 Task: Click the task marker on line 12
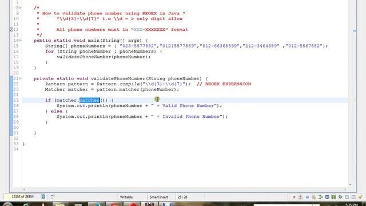pyautogui.click(x=11, y=29)
